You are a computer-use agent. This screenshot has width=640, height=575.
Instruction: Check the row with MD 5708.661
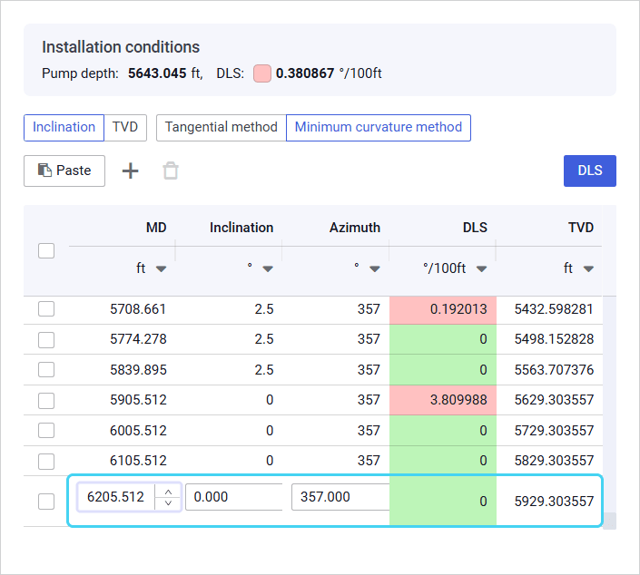click(x=46, y=309)
